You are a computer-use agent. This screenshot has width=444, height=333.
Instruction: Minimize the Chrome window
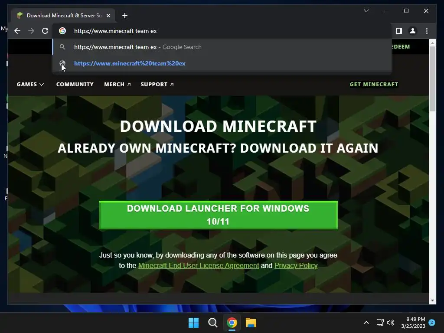coord(386,11)
